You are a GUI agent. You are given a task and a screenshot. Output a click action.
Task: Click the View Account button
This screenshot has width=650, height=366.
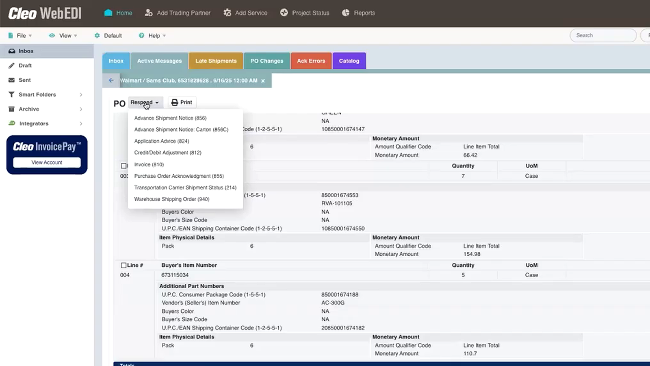[47, 162]
